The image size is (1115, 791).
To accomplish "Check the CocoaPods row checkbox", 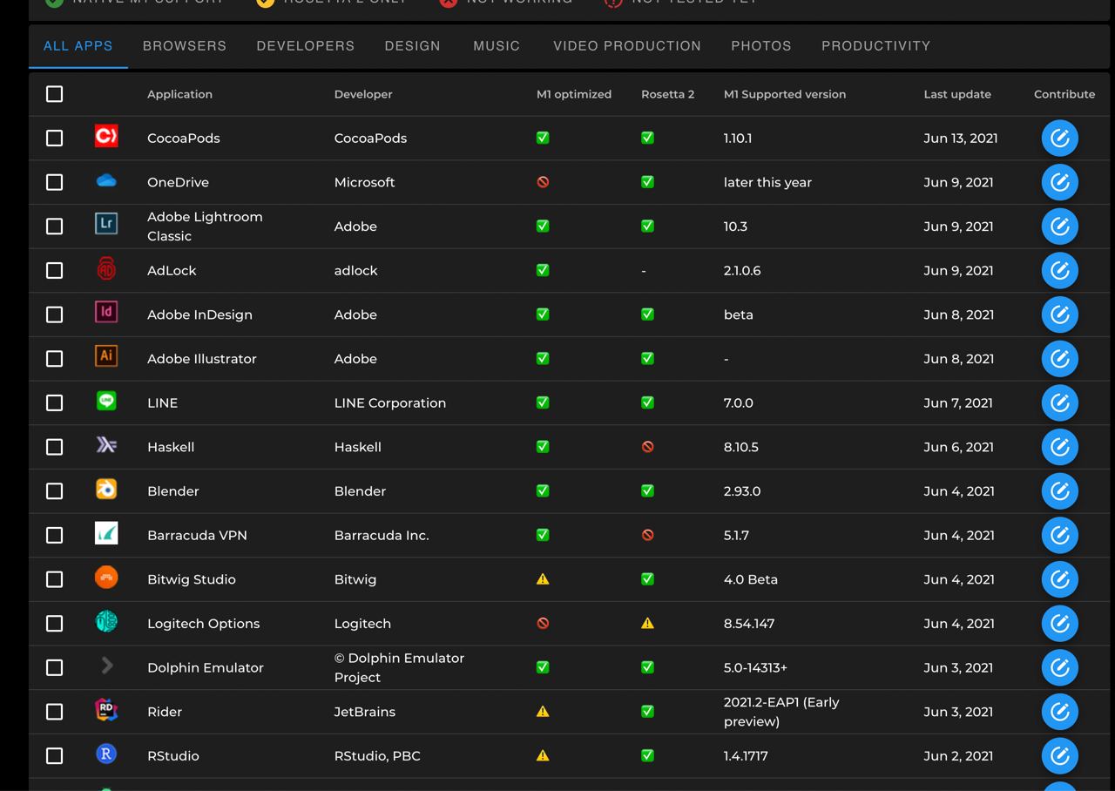I will (x=54, y=138).
